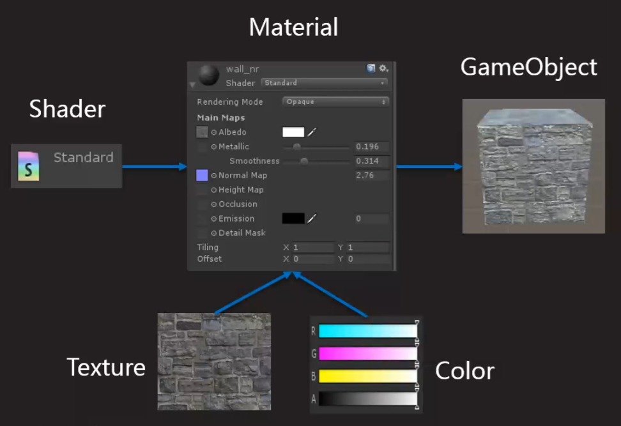Click the magenta G color channel bar
The height and width of the screenshot is (426, 621).
368,354
